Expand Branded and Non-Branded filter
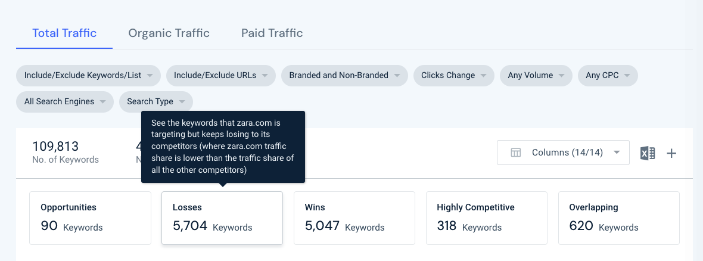Image resolution: width=703 pixels, height=261 pixels. 344,75
